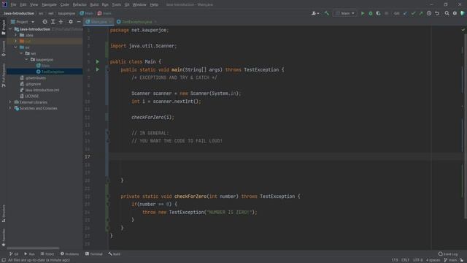Run main method from gutter arrow line 6
This screenshot has width=467, height=263.
tap(97, 69)
